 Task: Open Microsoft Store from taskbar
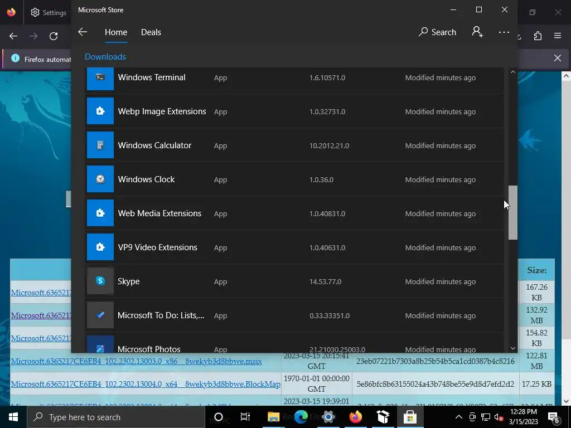click(410, 417)
